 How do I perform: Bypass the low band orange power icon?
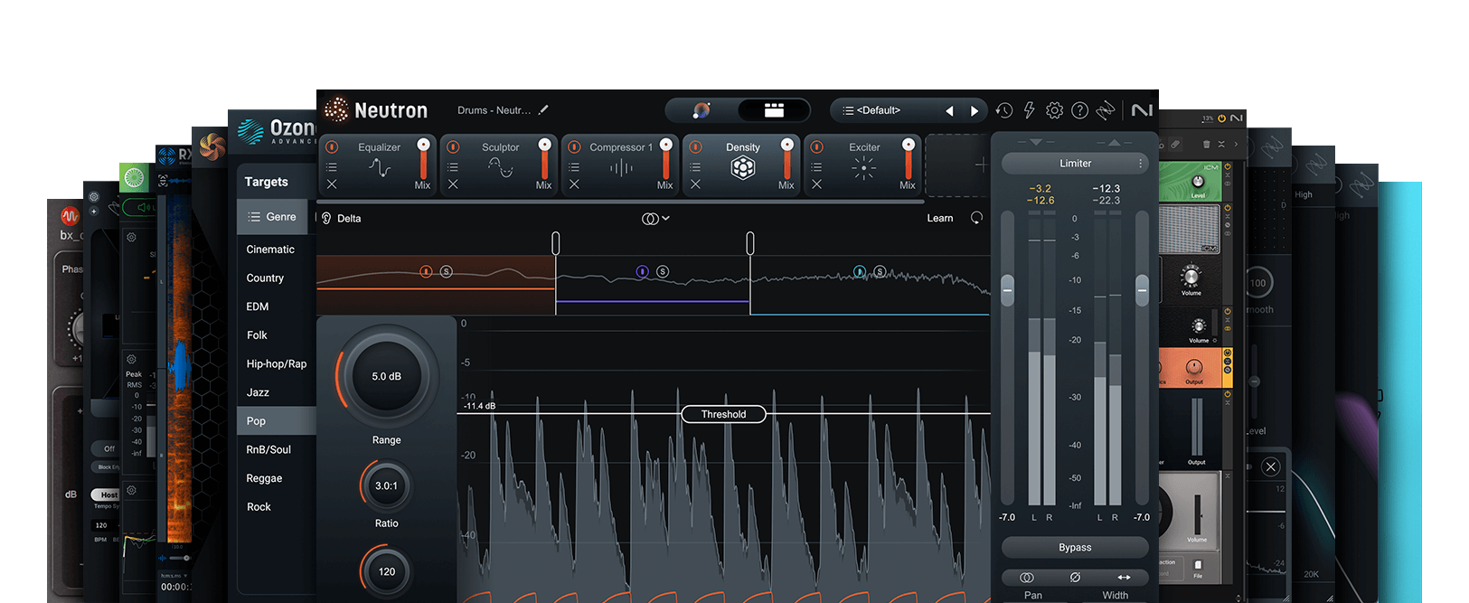426,271
